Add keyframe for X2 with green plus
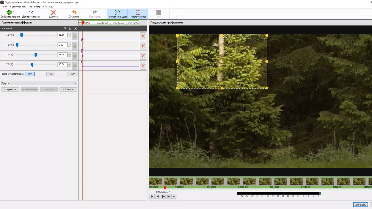Viewport: 372px width, 209px height. [75, 56]
